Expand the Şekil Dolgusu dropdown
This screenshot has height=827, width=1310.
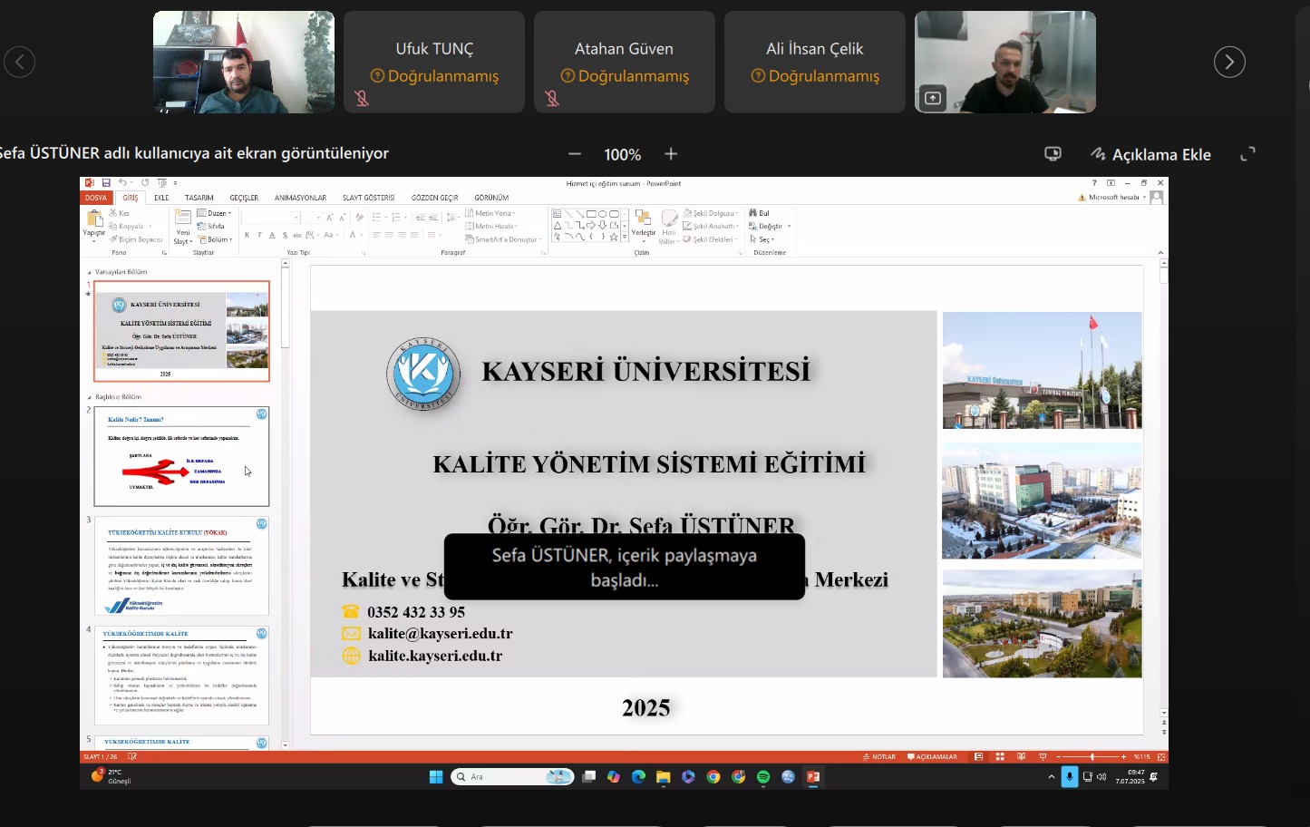[712, 213]
